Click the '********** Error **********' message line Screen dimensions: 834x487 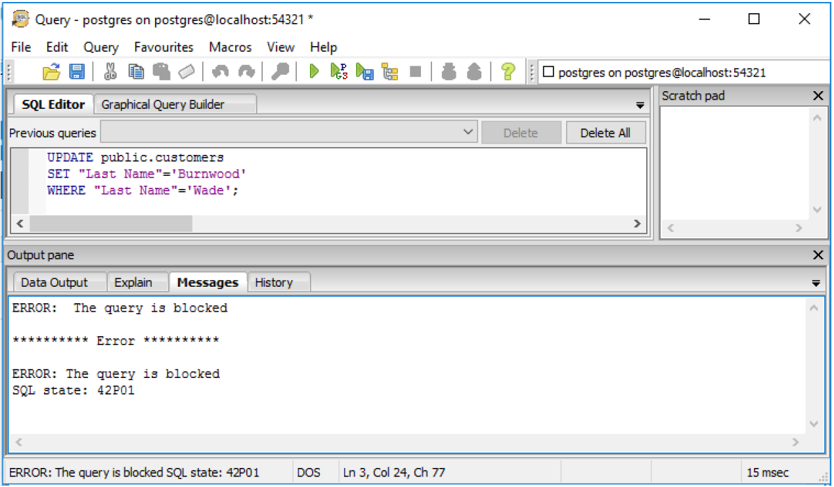click(116, 341)
